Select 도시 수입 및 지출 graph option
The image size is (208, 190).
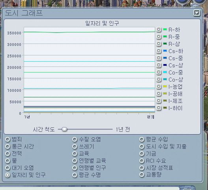[x=142, y=146]
